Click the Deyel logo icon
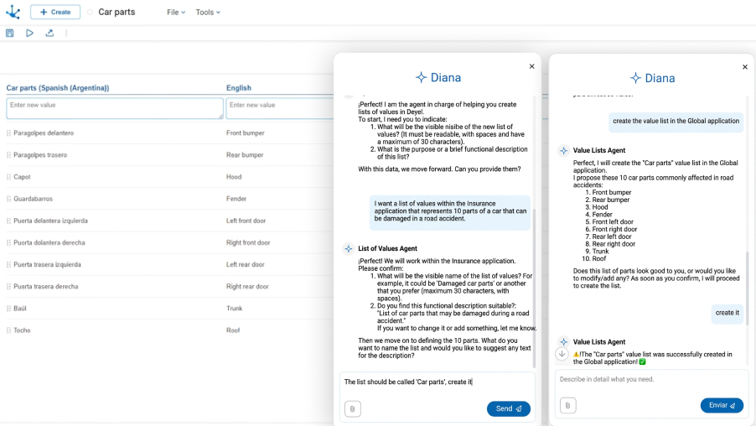The height and width of the screenshot is (426, 756). [x=13, y=12]
